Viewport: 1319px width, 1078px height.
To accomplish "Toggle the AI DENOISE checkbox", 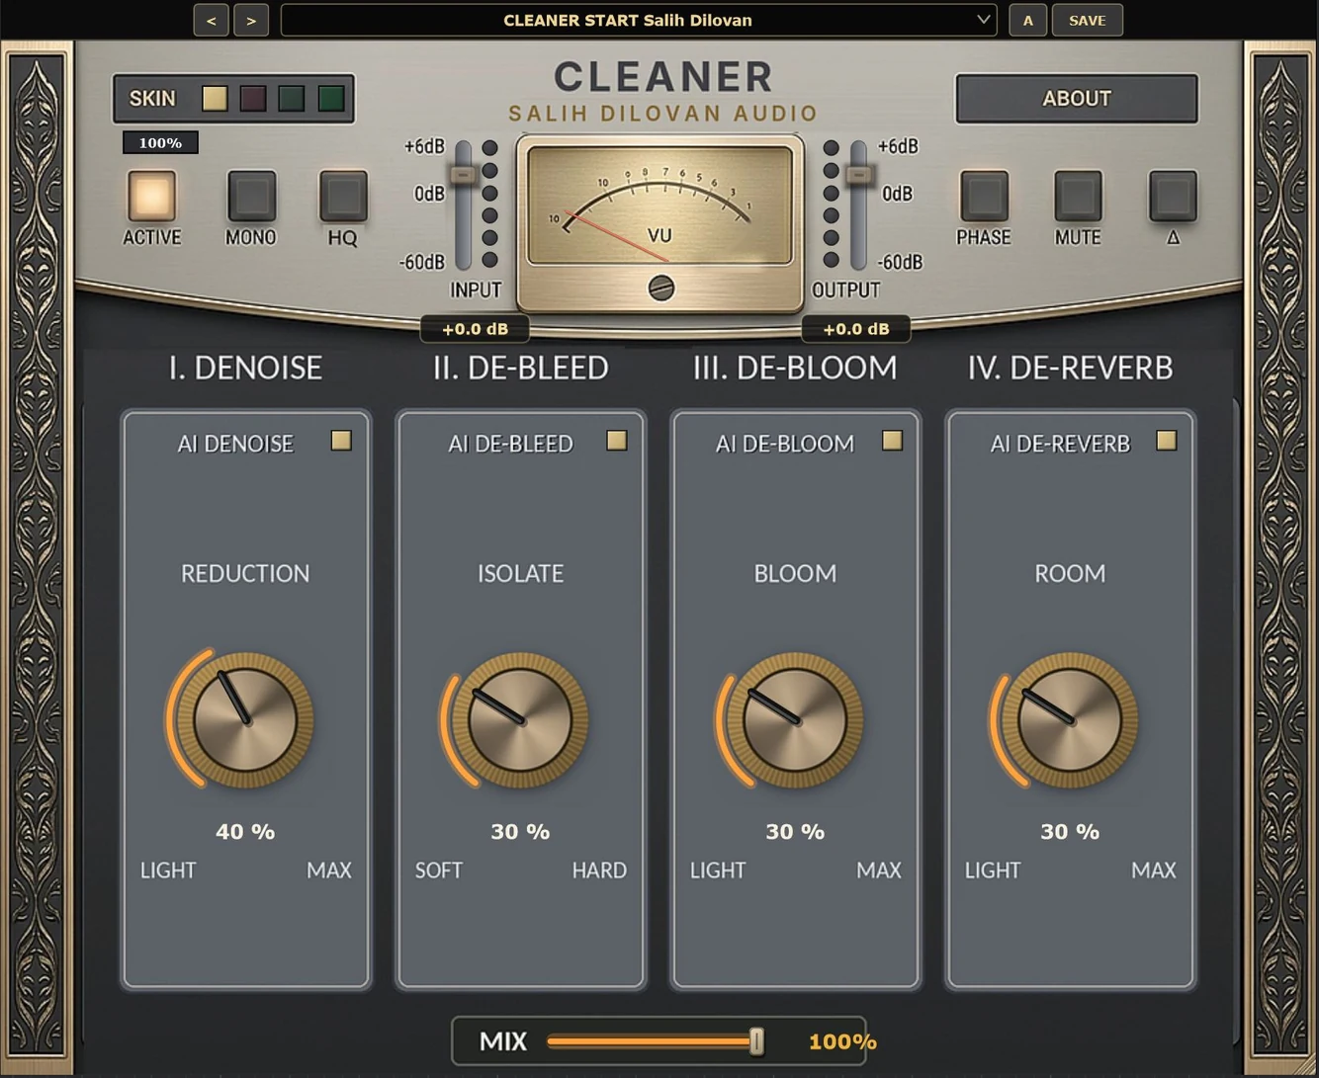I will point(341,441).
